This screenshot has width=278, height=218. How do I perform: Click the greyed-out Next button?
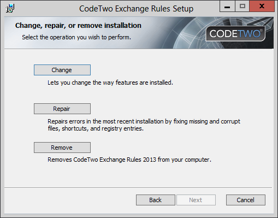[196, 200]
